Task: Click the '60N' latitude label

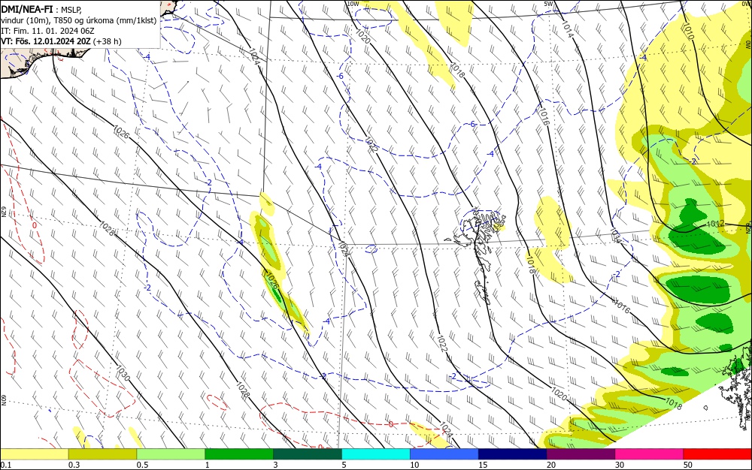Action: click(3, 400)
